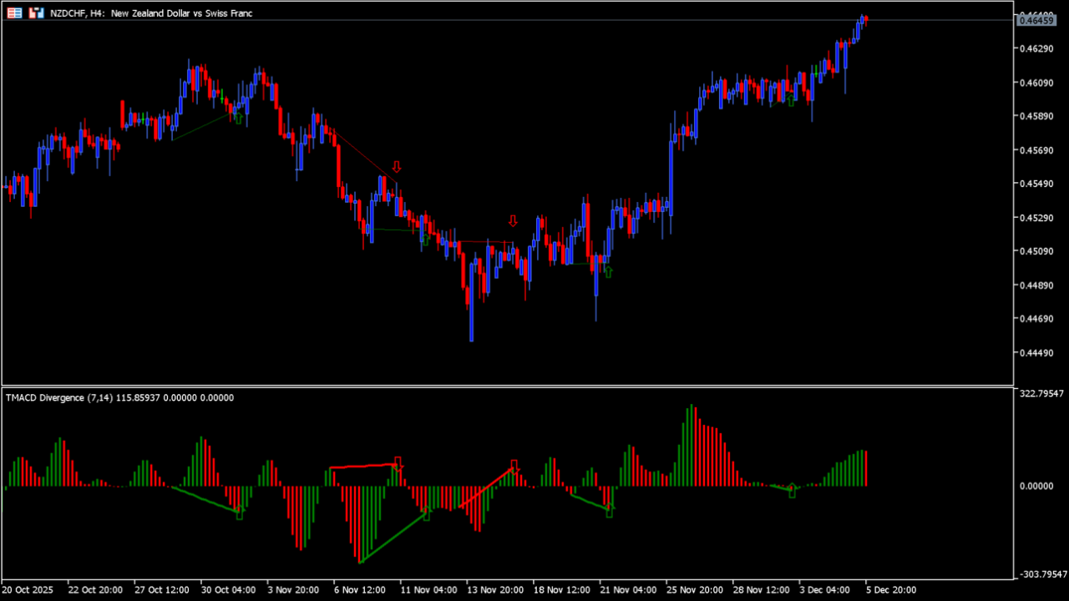The height and width of the screenshot is (601, 1069).
Task: Click the 0.45490 price level on the right axis
Action: pos(1036,184)
